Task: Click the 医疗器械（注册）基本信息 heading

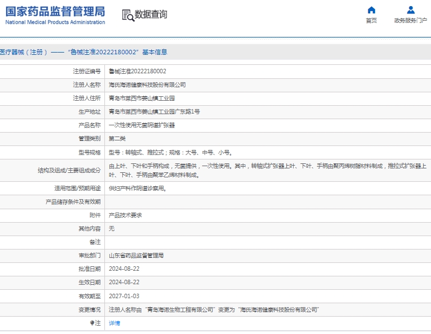Action: tap(83, 52)
